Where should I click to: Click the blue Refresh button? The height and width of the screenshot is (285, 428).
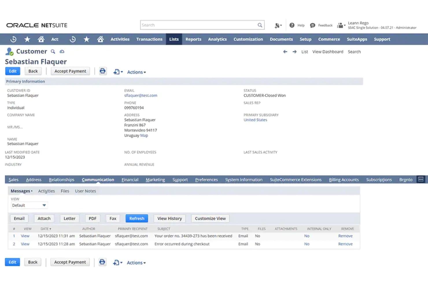137,219
